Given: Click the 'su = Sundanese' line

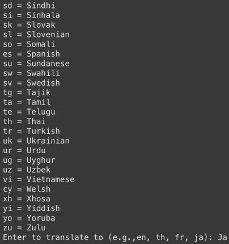Looking at the screenshot, I should [36, 64].
